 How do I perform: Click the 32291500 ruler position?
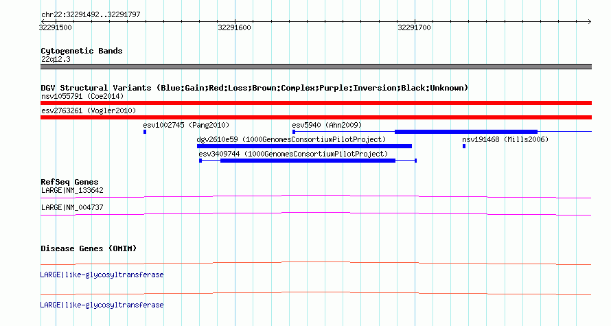56,27
